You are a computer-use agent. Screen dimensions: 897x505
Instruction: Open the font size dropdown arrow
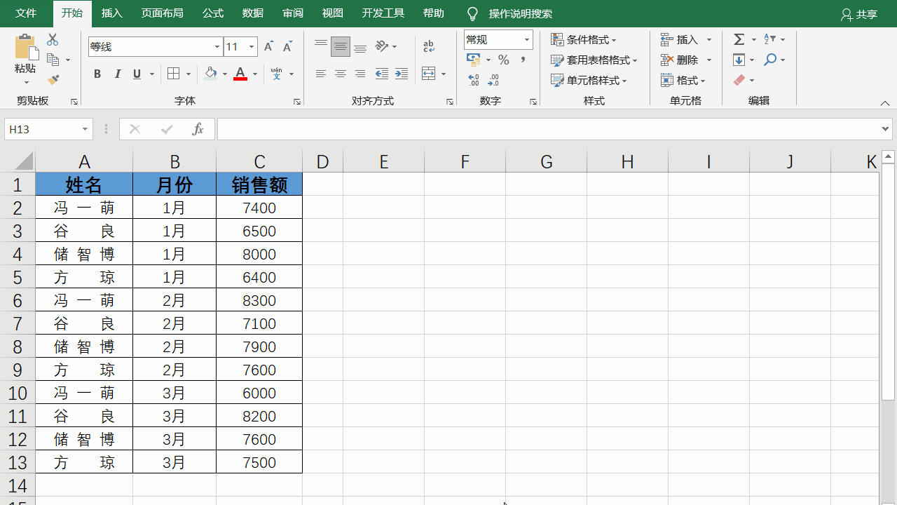tap(252, 46)
